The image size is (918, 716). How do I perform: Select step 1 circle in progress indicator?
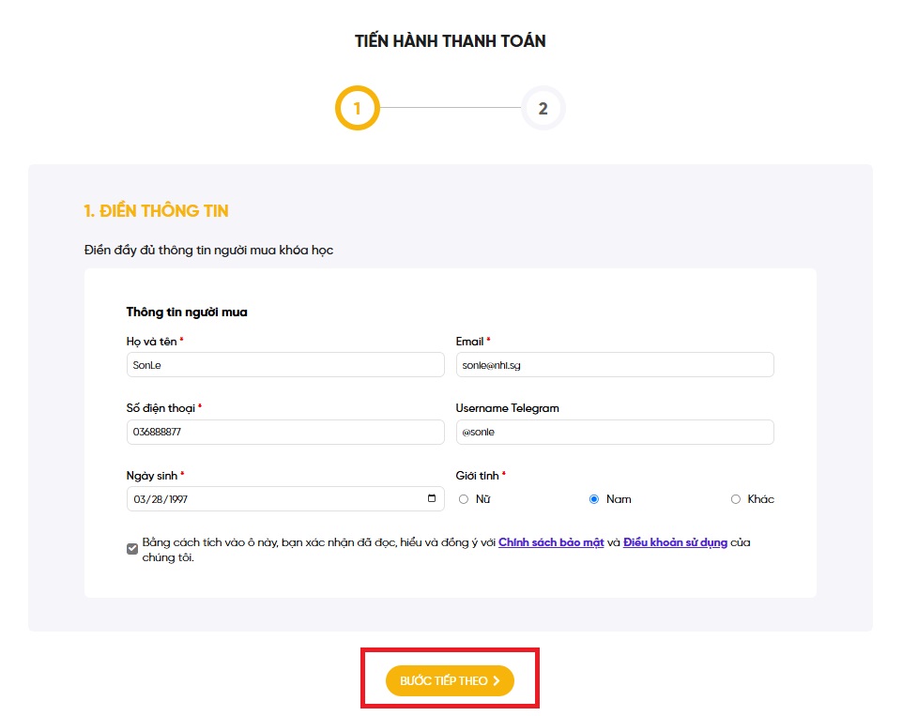click(357, 109)
